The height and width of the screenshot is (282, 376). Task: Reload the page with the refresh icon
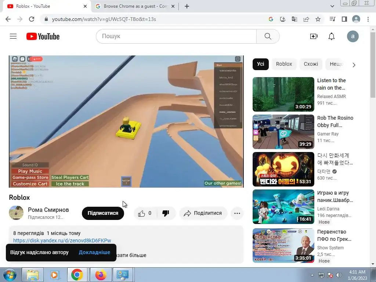click(32, 19)
